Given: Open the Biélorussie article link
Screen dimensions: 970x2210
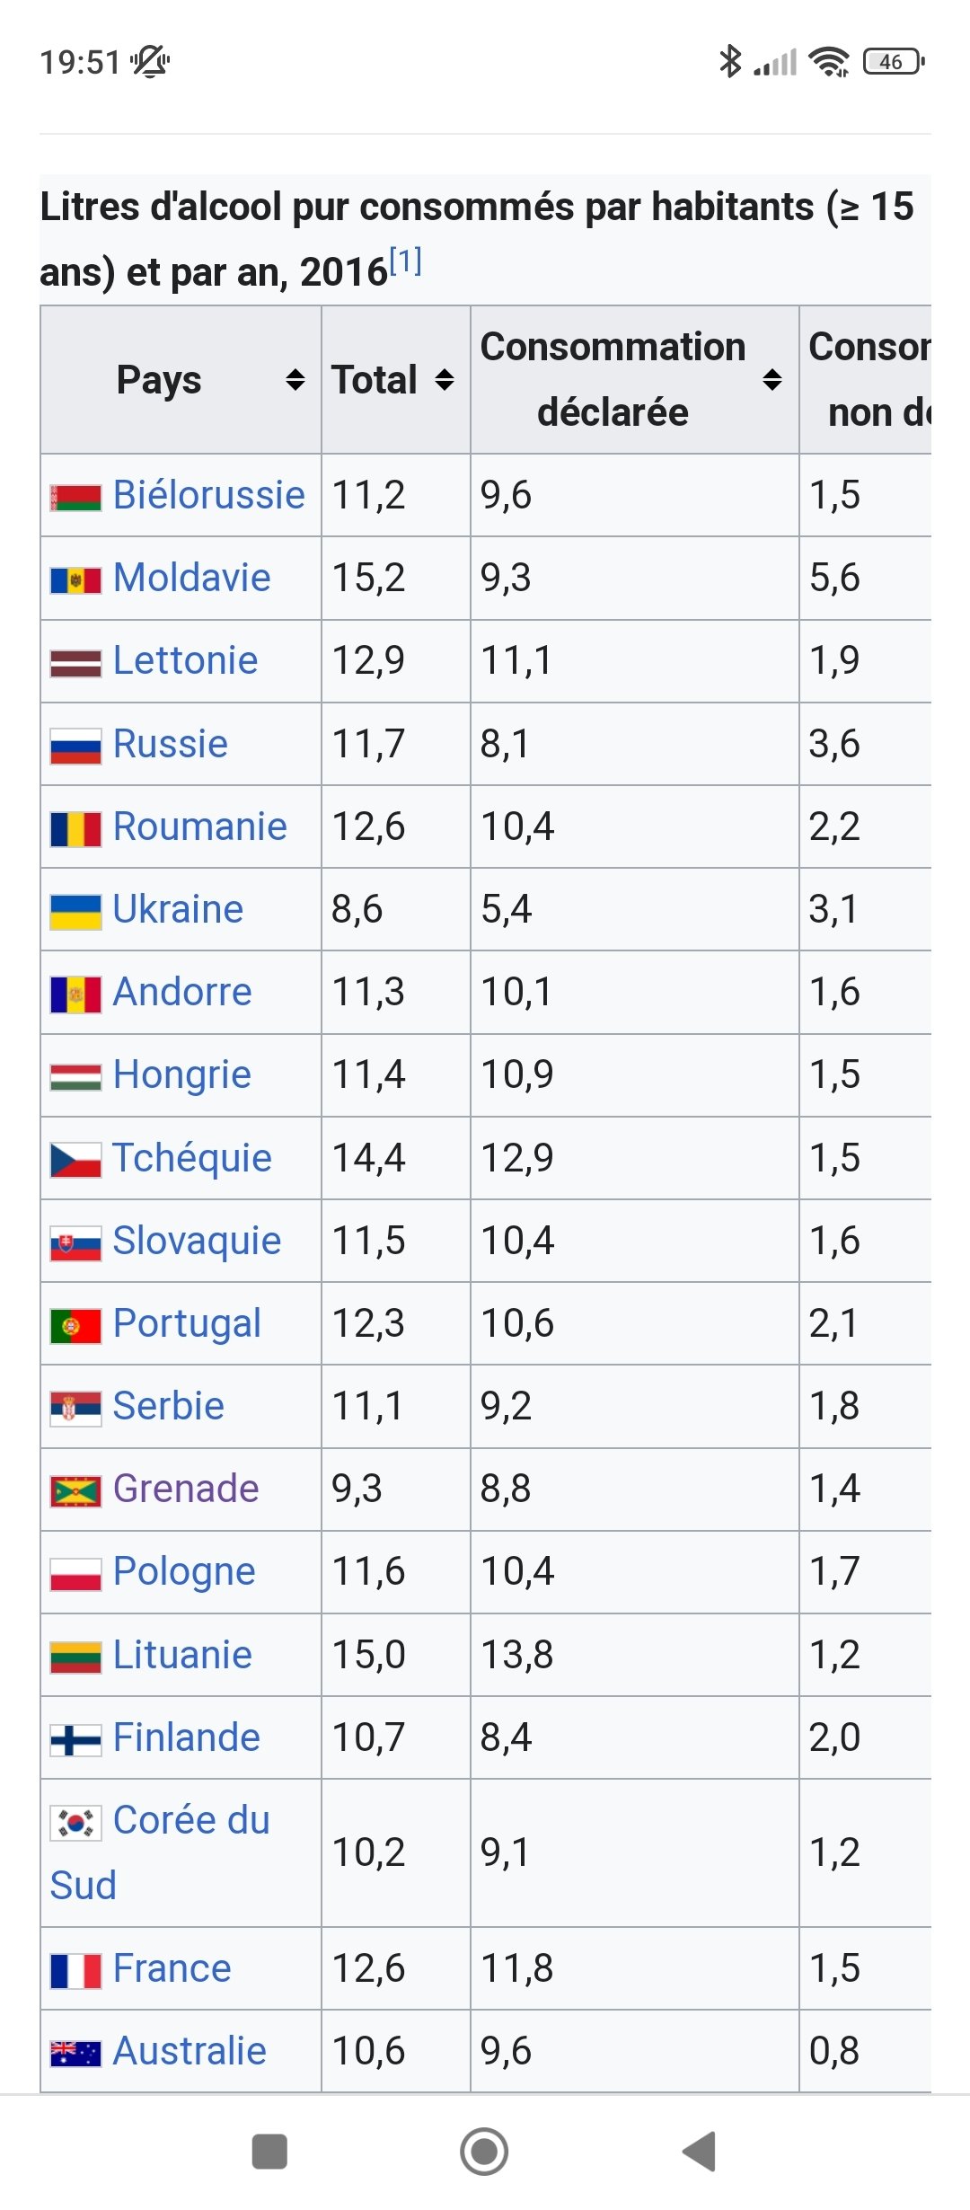Looking at the screenshot, I should coord(208,495).
